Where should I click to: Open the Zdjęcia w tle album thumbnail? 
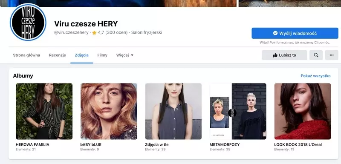[173, 111]
